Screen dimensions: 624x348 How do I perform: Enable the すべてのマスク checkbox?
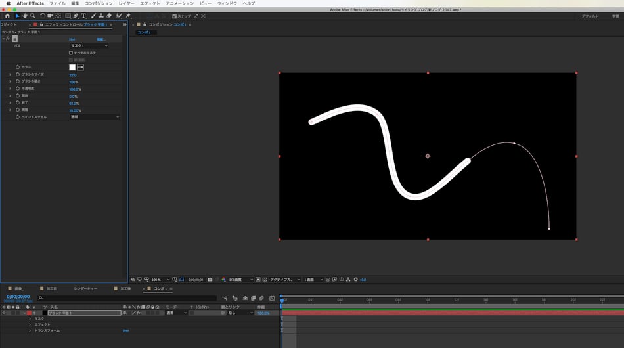[x=71, y=53]
